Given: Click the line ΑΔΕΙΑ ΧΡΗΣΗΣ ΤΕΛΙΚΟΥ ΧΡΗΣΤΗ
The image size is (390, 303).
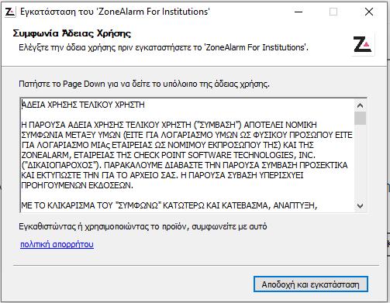Looking at the screenshot, I should (x=83, y=105).
